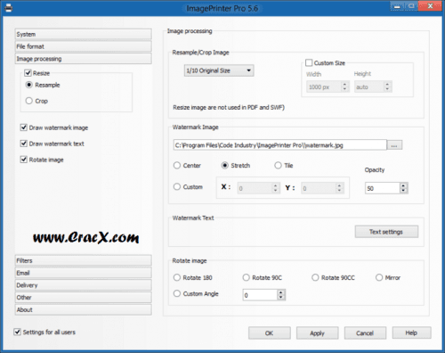The height and width of the screenshot is (353, 445).
Task: Click the OK button
Action: tap(270, 333)
